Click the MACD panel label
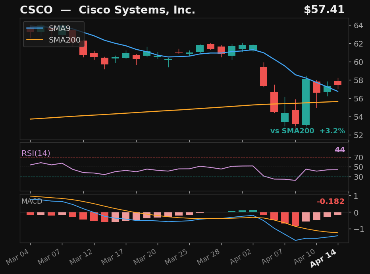The height and width of the screenshot is (274, 370). tap(32, 201)
